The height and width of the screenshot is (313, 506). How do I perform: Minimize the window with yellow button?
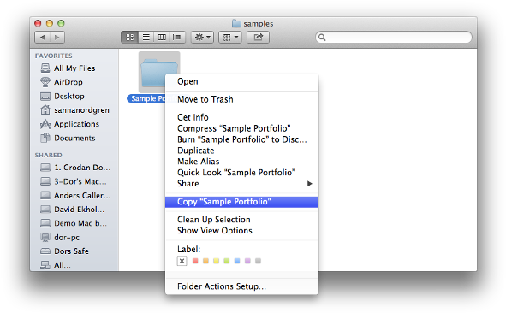pos(50,23)
